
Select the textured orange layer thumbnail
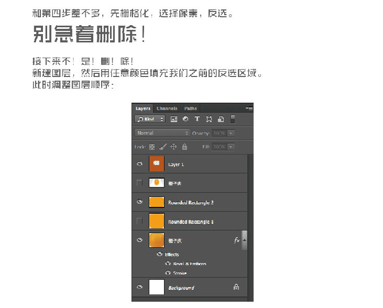pos(157,240)
